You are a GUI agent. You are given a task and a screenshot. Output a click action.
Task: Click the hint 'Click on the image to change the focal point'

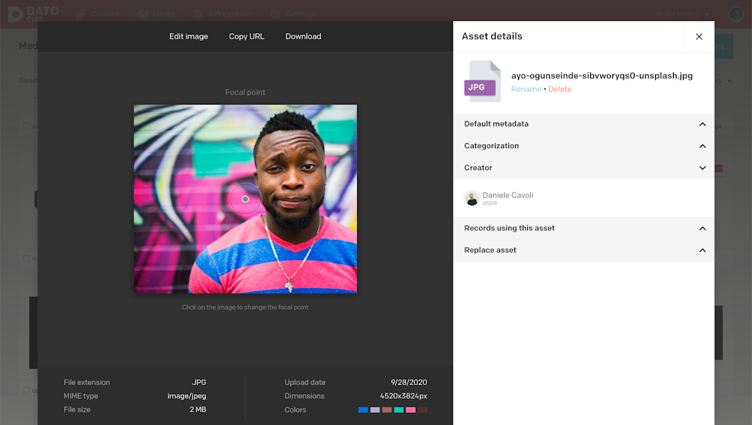point(245,308)
